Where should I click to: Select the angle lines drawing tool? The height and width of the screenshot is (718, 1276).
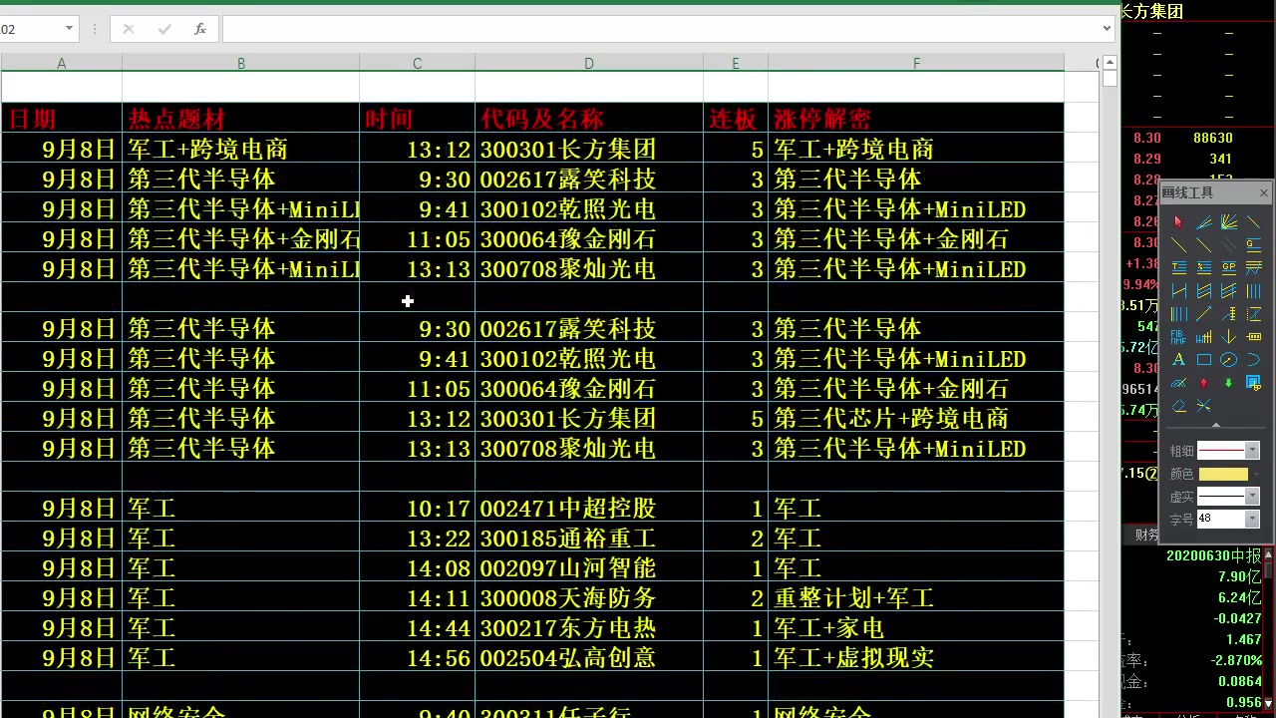tap(1204, 222)
